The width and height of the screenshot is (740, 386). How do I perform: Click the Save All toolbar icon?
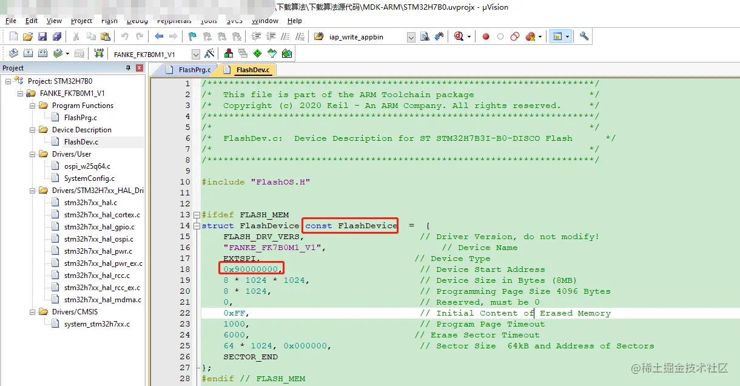56,36
